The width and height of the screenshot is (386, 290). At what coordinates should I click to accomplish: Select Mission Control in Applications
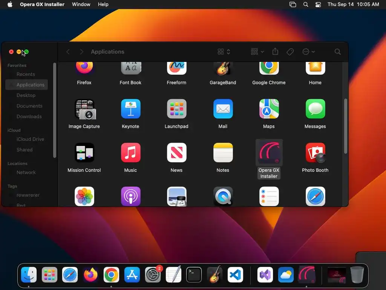(84, 153)
